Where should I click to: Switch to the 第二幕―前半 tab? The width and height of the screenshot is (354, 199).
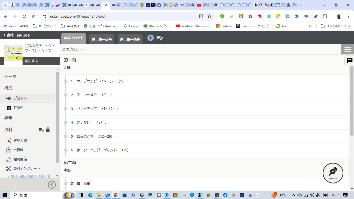(102, 39)
